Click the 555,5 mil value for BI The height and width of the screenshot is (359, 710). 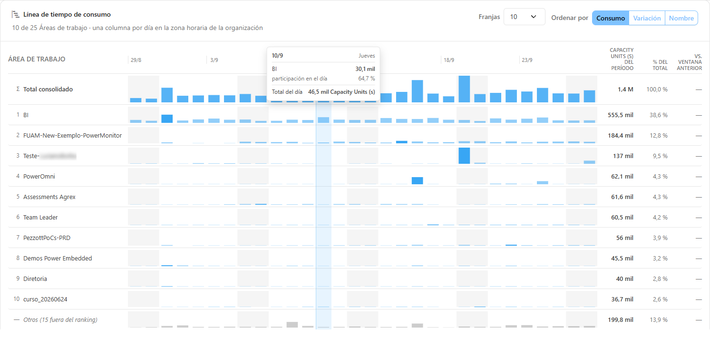click(x=621, y=115)
